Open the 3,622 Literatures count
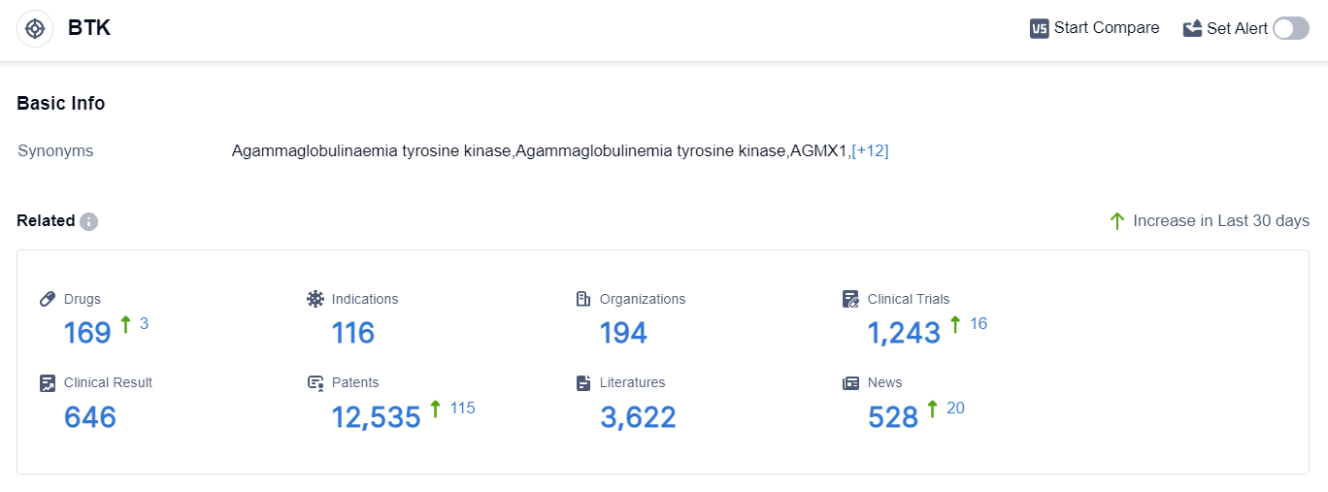The width and height of the screenshot is (1328, 492). click(x=638, y=416)
